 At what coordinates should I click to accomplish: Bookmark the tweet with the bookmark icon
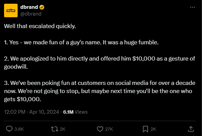[x=145, y=129]
